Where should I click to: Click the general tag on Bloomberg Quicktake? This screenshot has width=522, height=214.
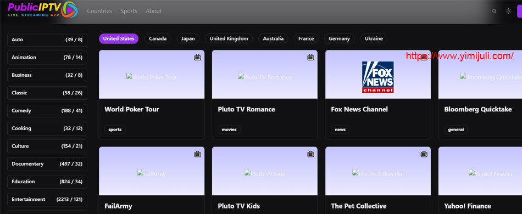pos(456,129)
